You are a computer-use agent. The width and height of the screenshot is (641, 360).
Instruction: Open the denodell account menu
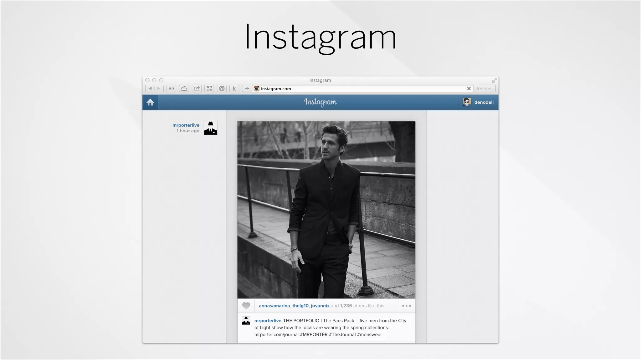pyautogui.click(x=479, y=102)
